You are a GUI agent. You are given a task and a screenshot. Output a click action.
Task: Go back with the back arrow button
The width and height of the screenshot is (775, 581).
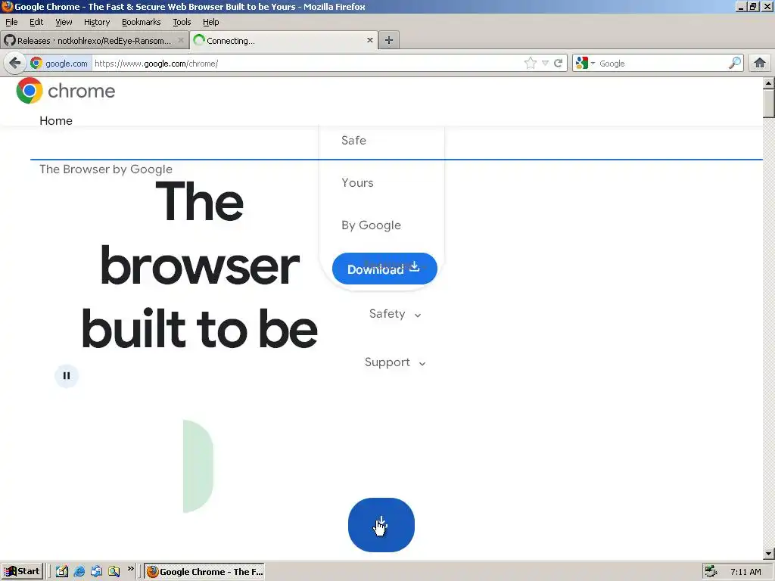[x=15, y=63]
